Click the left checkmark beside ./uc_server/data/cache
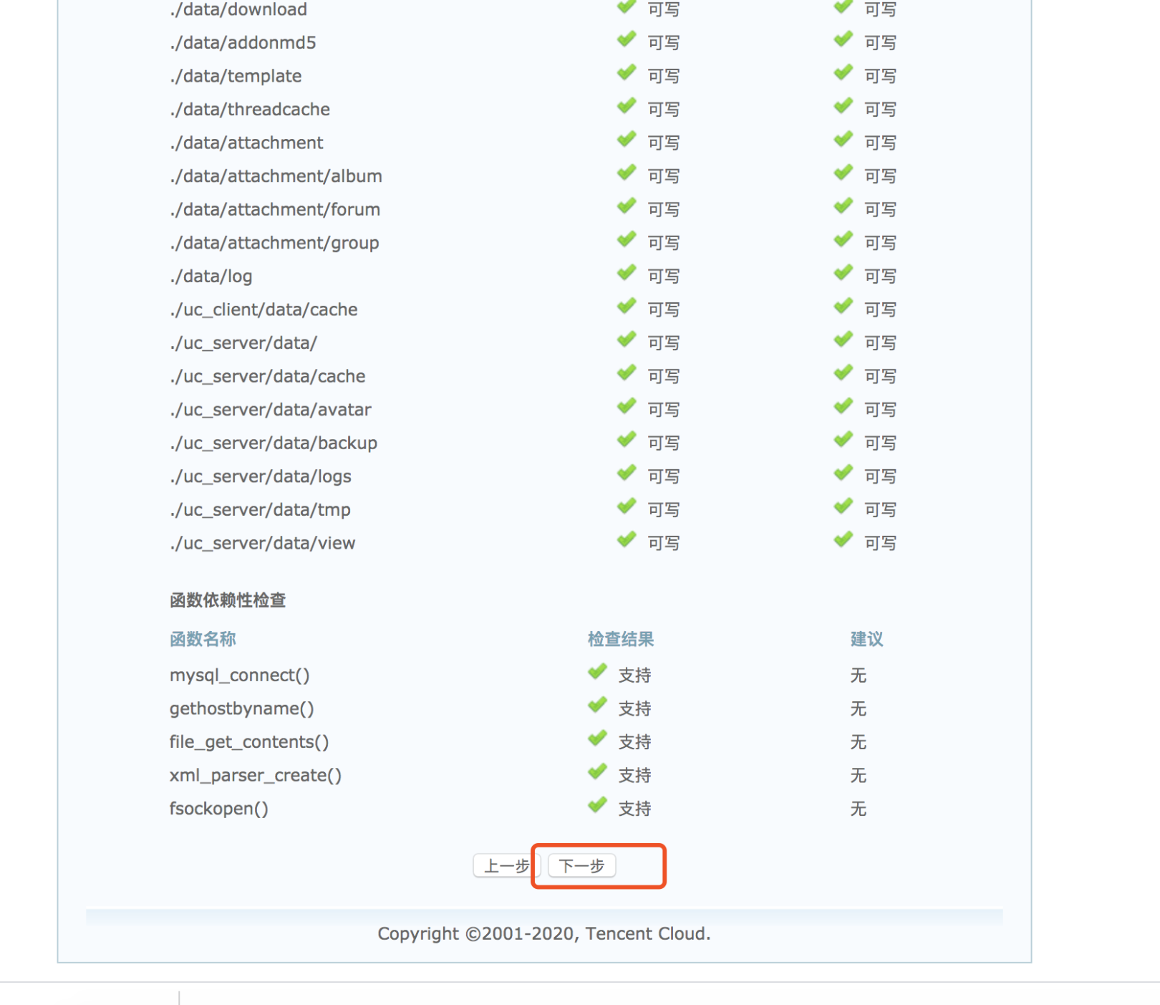Image resolution: width=1160 pixels, height=1005 pixels. [x=627, y=373]
